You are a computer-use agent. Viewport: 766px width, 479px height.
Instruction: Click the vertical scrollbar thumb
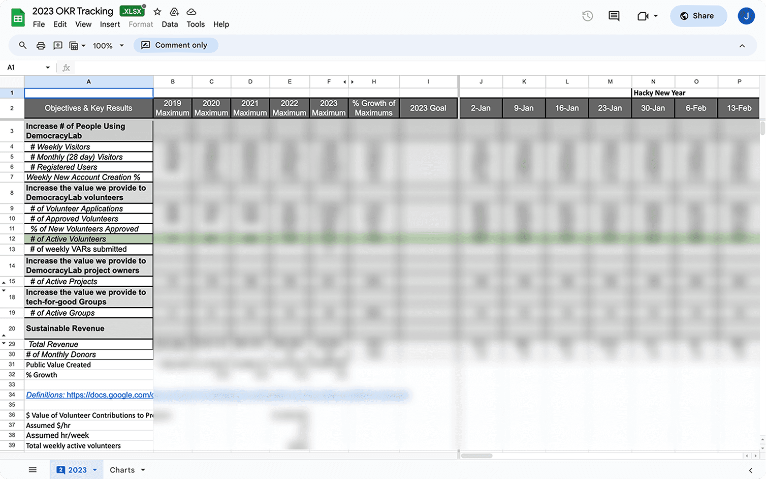[762, 128]
